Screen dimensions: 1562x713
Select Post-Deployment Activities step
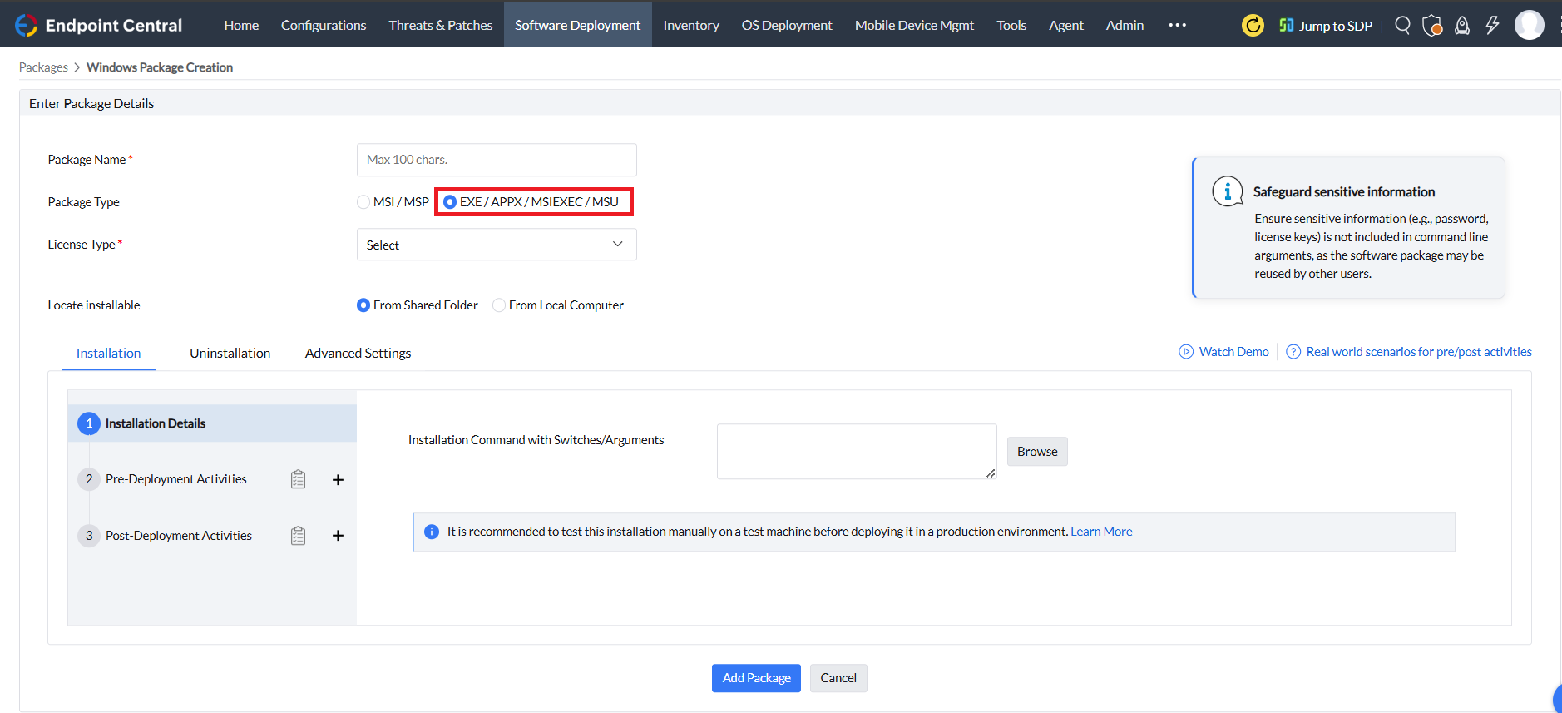tap(178, 536)
